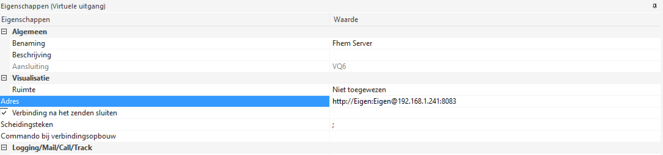Screen dimensions: 663x155
Task: Collapse the Algemeen section
Action: [4, 32]
